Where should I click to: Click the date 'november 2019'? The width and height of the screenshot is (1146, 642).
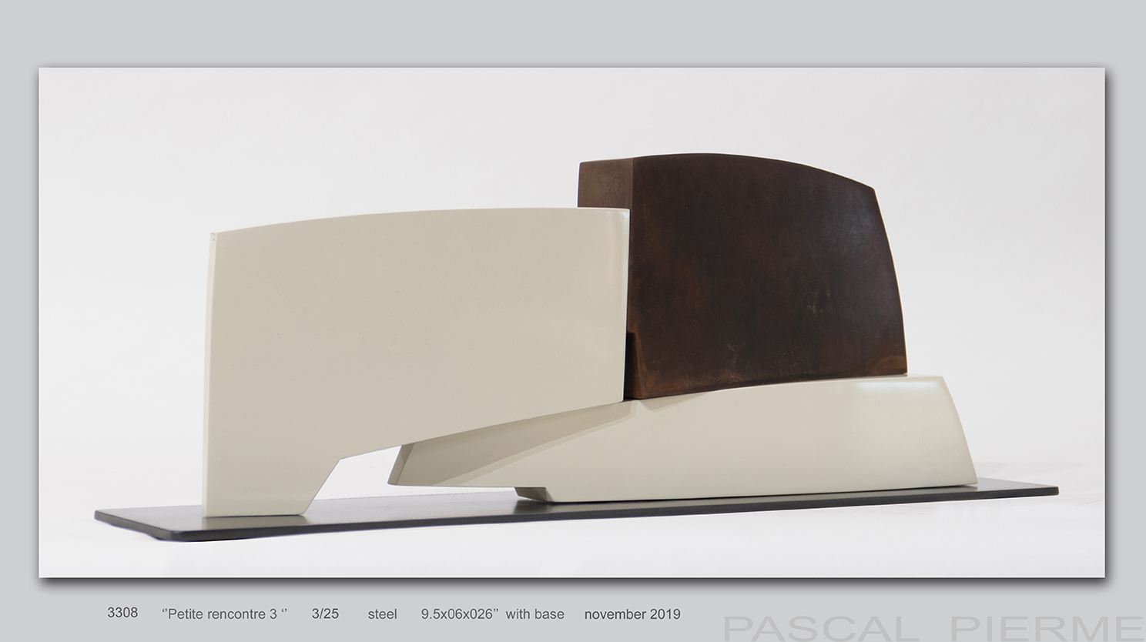pos(632,614)
